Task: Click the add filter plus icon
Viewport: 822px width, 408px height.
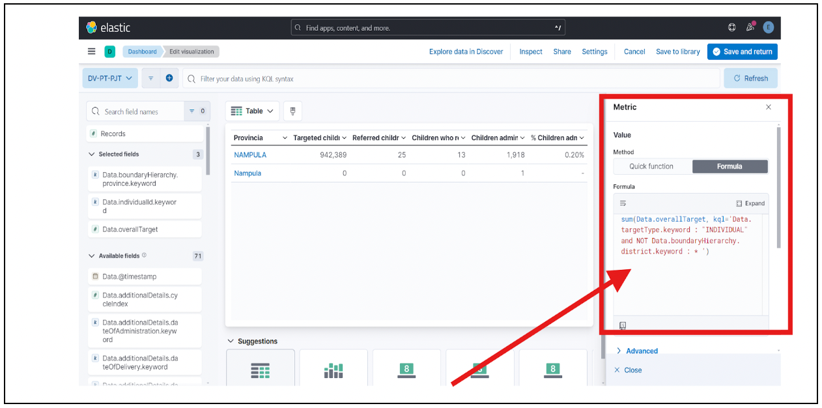Action: pos(169,78)
